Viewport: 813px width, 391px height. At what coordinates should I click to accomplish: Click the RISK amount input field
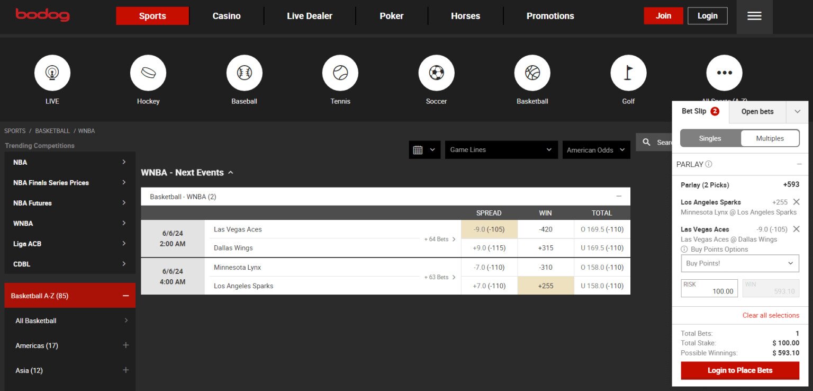[x=709, y=289]
